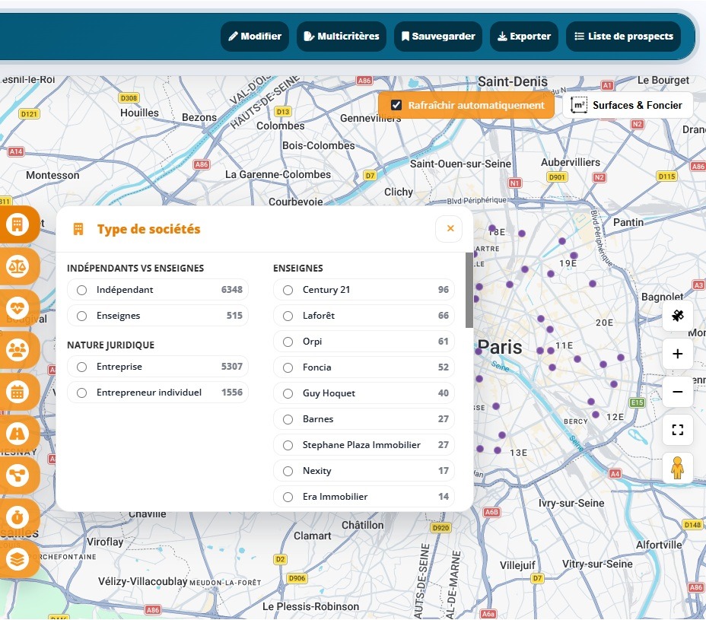Screen dimensions: 706x620
Task: Zoom in on the map
Action: (677, 354)
